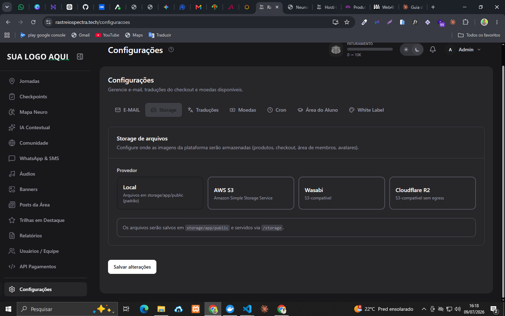Select the AWS S3 provider

[x=251, y=193]
